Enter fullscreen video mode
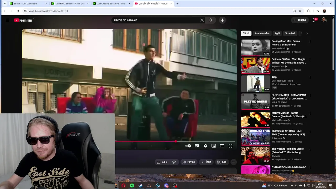 tap(230, 146)
